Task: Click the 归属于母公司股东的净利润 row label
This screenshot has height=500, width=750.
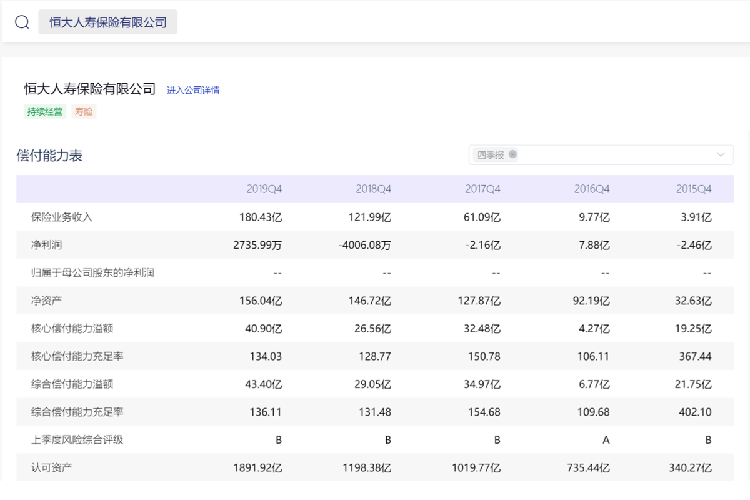Action: tap(92, 272)
